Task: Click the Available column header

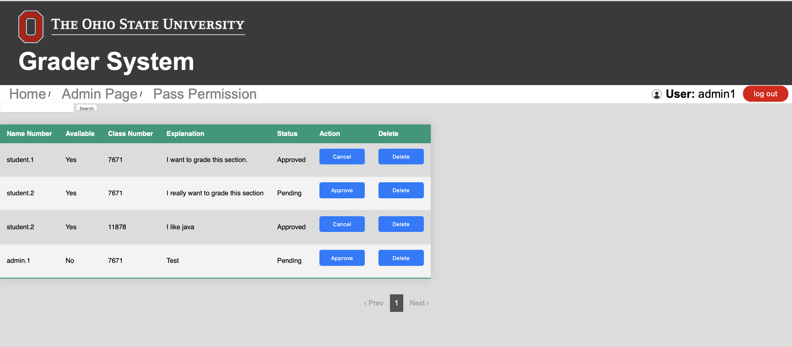Action: click(80, 134)
